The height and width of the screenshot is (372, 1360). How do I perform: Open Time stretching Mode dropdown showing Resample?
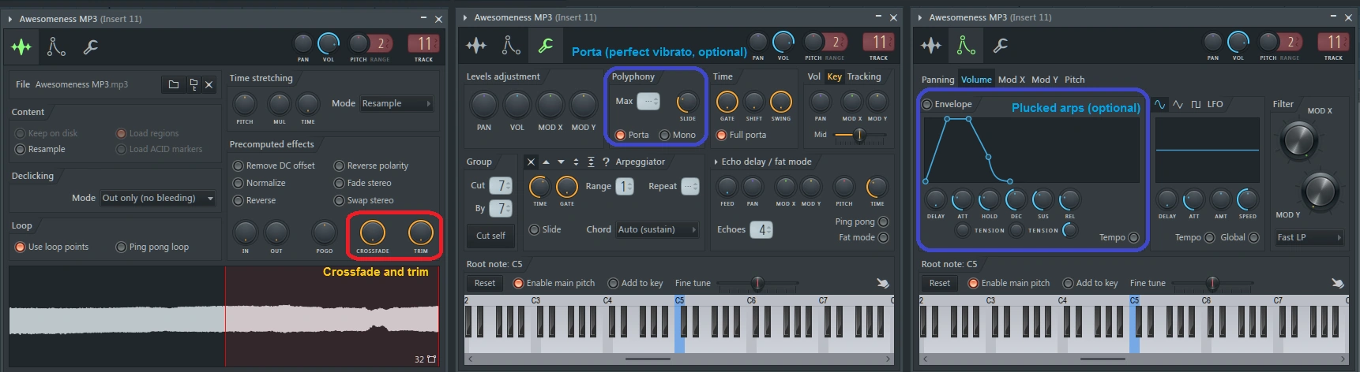[x=396, y=103]
